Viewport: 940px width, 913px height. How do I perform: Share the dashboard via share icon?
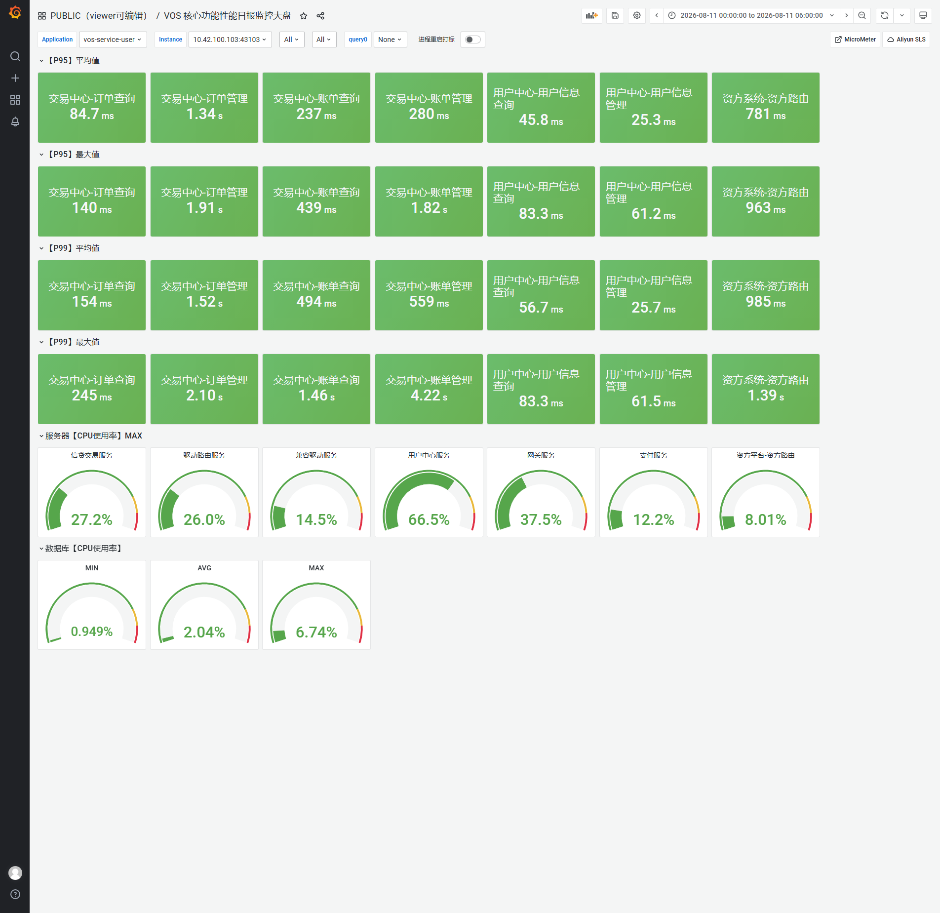(320, 16)
